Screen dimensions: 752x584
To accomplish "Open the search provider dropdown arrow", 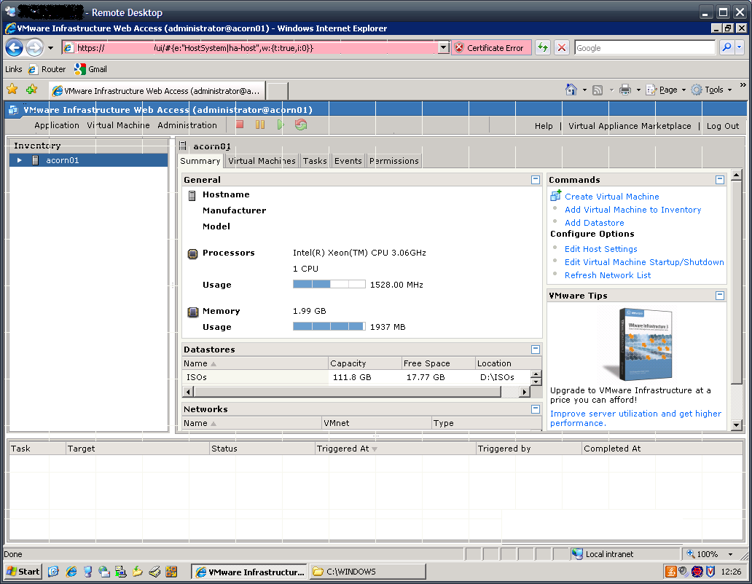I will coord(739,47).
